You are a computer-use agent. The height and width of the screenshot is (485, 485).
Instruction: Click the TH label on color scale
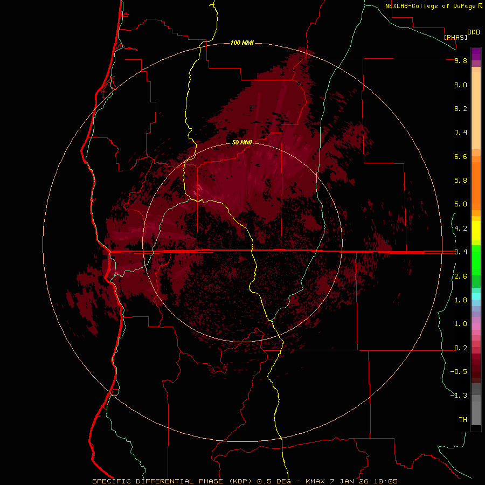pos(463,420)
